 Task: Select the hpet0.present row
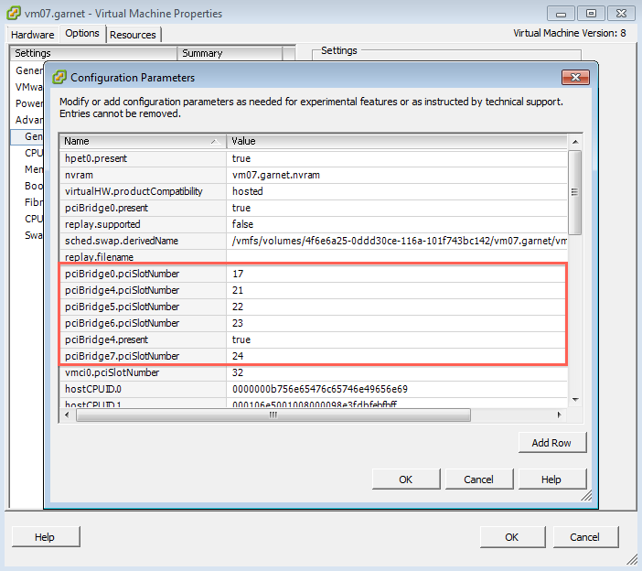coord(314,158)
